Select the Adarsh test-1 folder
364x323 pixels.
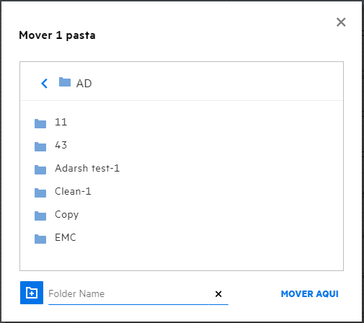[87, 168]
